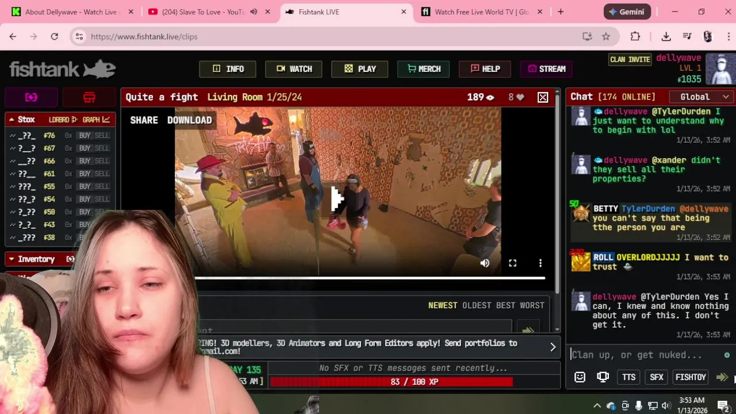Open the MERCH menu
This screenshot has width=736, height=414.
pos(424,69)
